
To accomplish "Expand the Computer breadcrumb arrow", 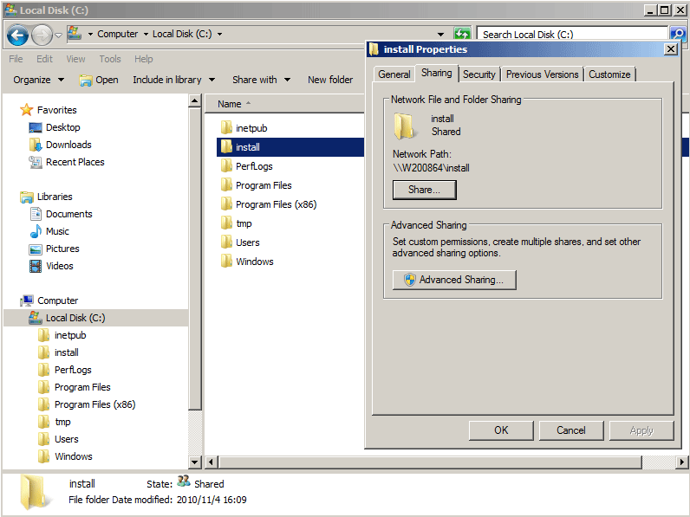I will [x=146, y=34].
